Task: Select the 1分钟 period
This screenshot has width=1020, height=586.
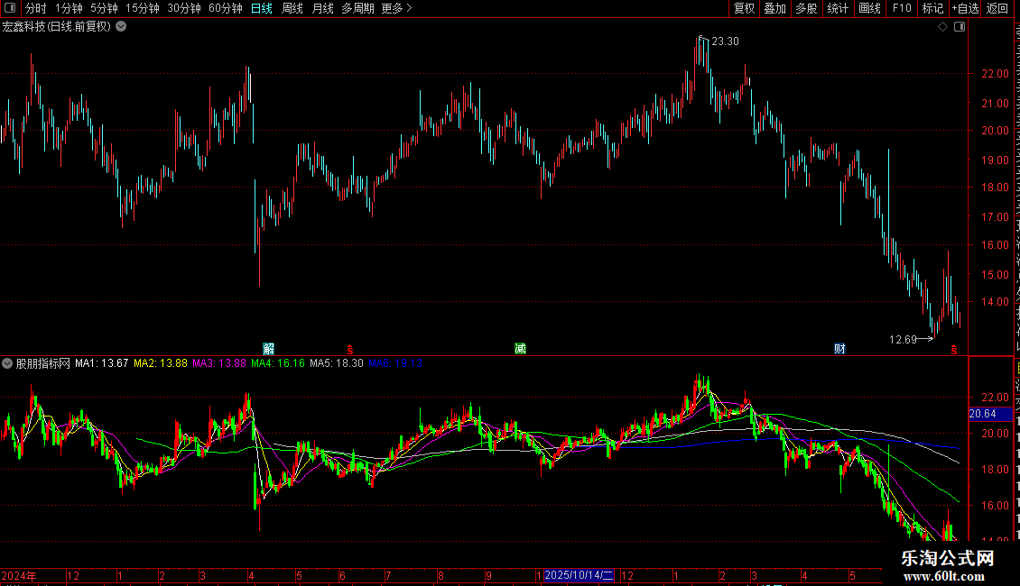Action: 69,8
